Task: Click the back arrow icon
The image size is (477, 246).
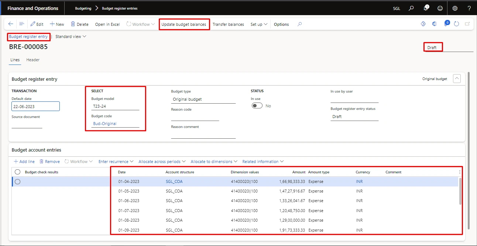Action: (11, 24)
